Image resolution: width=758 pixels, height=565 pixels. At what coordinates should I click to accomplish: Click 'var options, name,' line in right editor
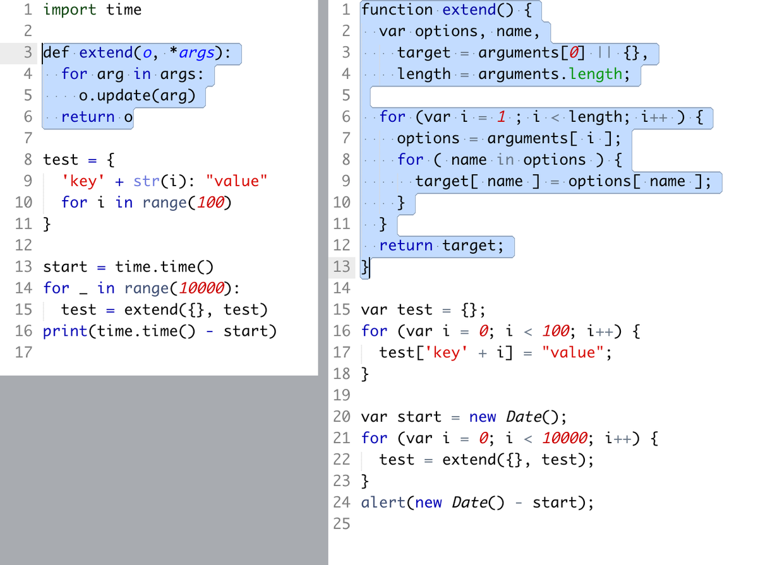pyautogui.click(x=460, y=31)
